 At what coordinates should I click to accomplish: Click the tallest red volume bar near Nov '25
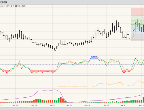point(61,100)
